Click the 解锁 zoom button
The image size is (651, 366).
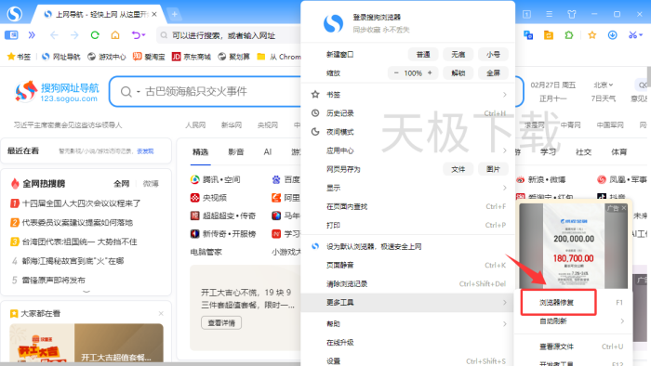[458, 73]
